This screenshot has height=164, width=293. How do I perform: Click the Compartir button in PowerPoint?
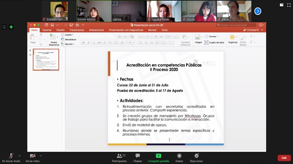(x=251, y=30)
